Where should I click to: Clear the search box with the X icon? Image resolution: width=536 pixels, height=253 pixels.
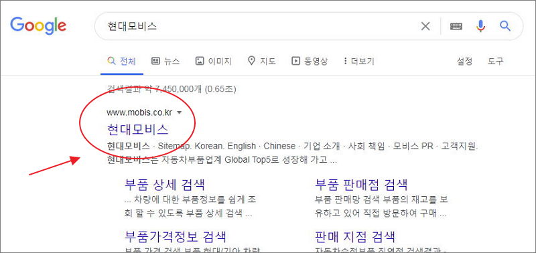pyautogui.click(x=425, y=26)
